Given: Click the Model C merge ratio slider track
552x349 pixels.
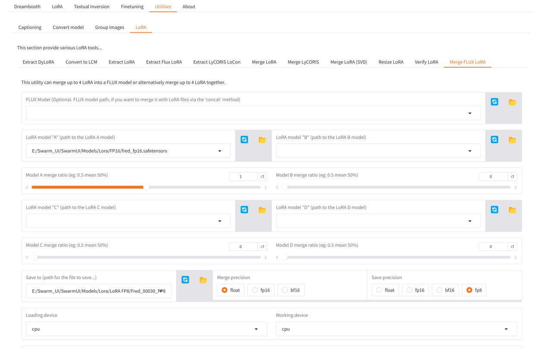Looking at the screenshot, I should 146,258.
